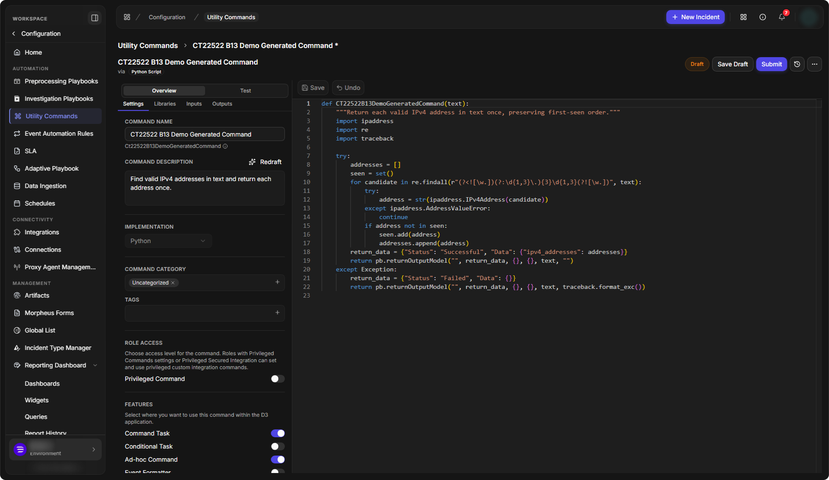Open the Python implementation dropdown

(168, 241)
